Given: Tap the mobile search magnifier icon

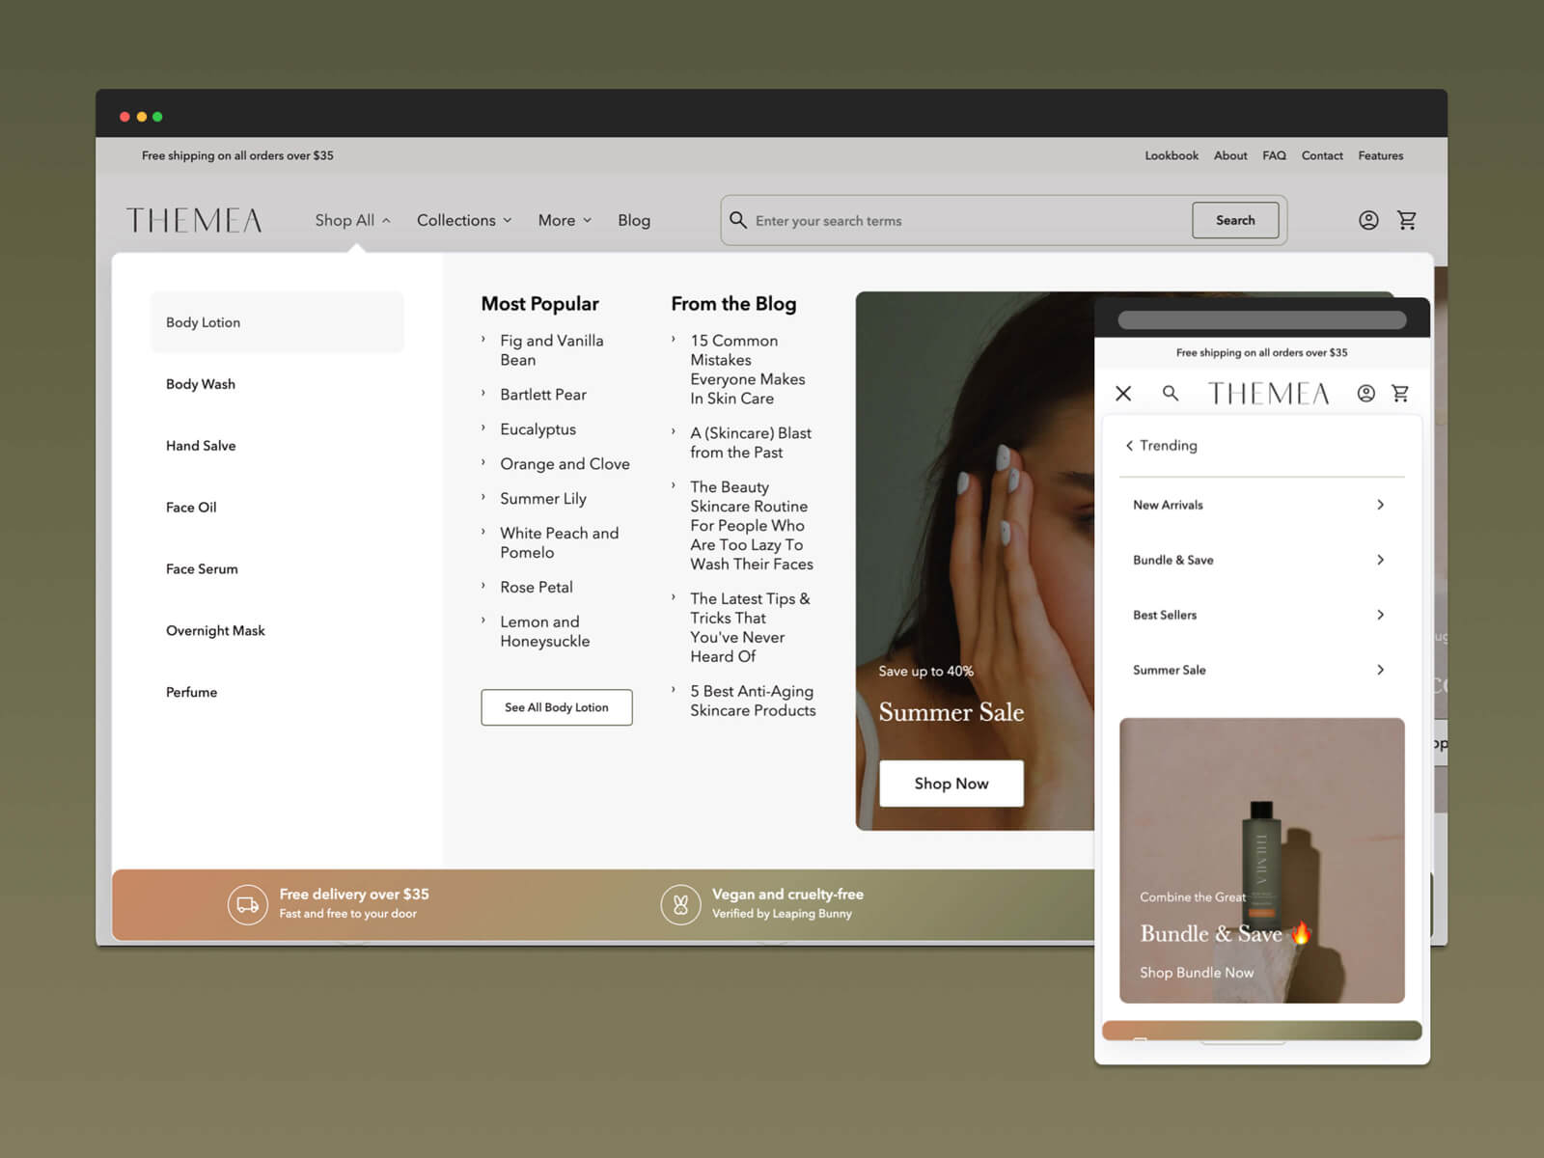Looking at the screenshot, I should [1171, 394].
